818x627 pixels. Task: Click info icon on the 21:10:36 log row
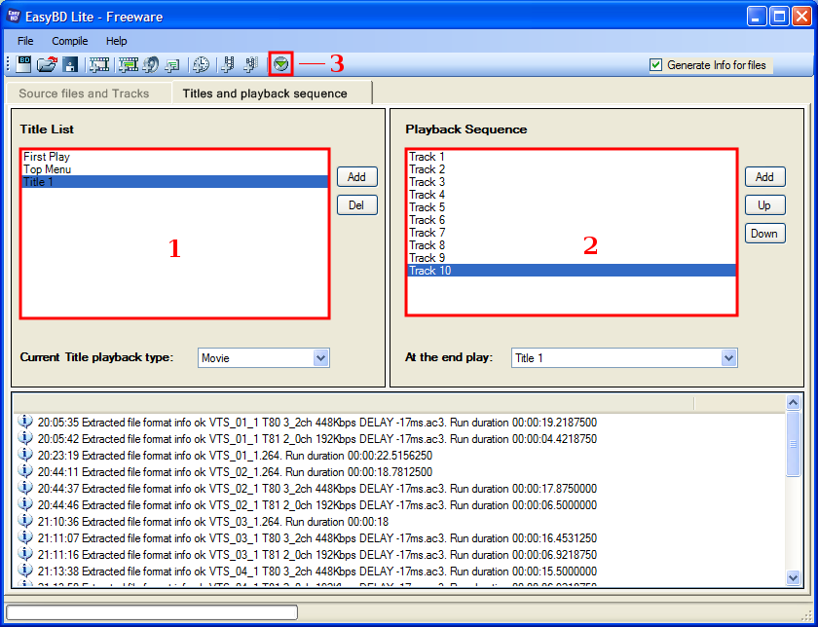[24, 521]
